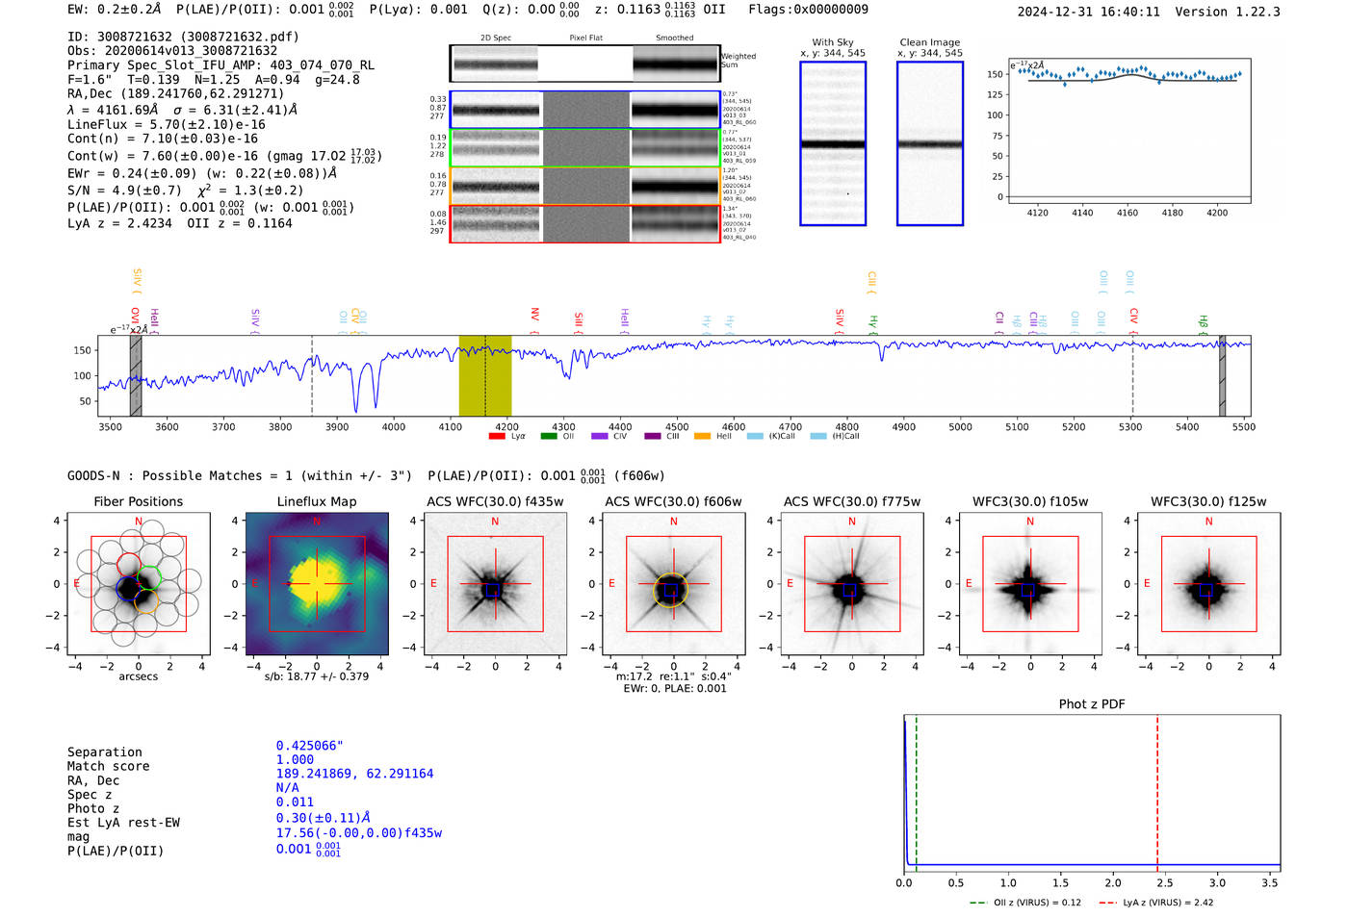The height and width of the screenshot is (917, 1348).
Task: Select the ACS WFC(30.0) f435w cutout image
Action: click(x=495, y=583)
